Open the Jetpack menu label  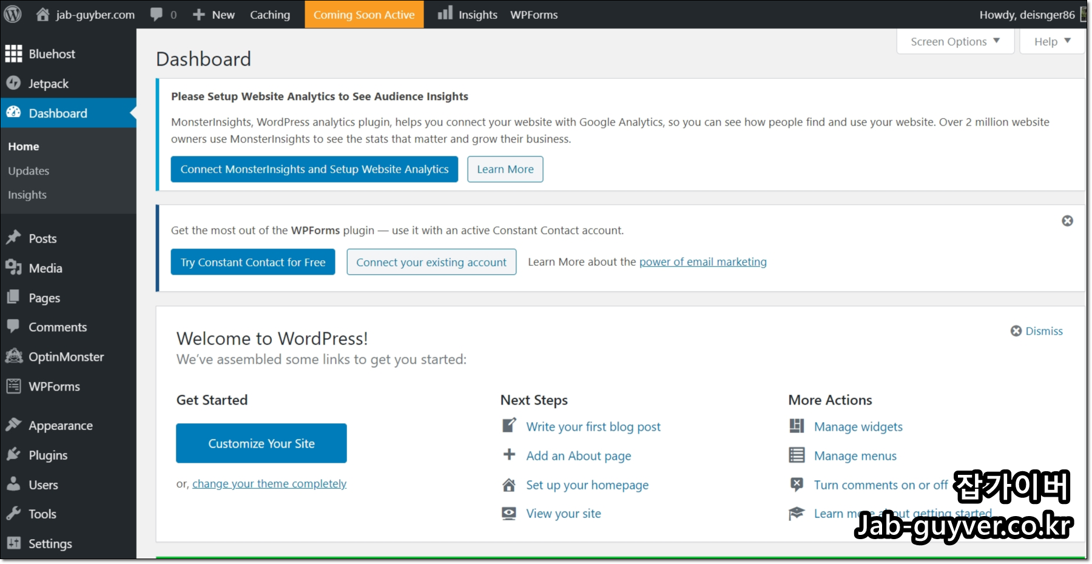point(49,83)
